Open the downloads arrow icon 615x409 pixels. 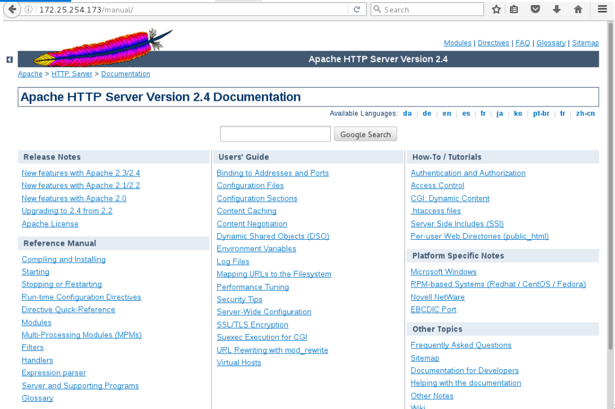point(556,9)
